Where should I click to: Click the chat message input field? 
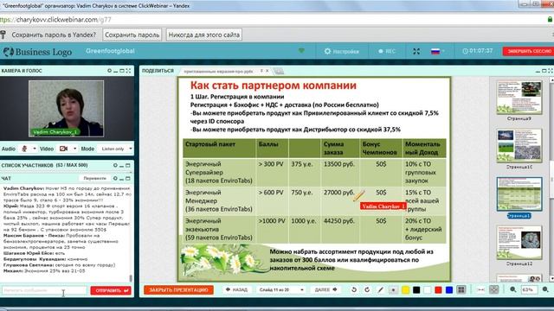[x=44, y=290]
